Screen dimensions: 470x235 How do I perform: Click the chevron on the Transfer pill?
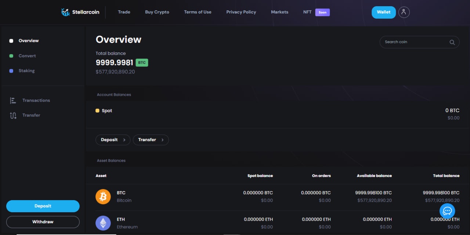point(162,140)
